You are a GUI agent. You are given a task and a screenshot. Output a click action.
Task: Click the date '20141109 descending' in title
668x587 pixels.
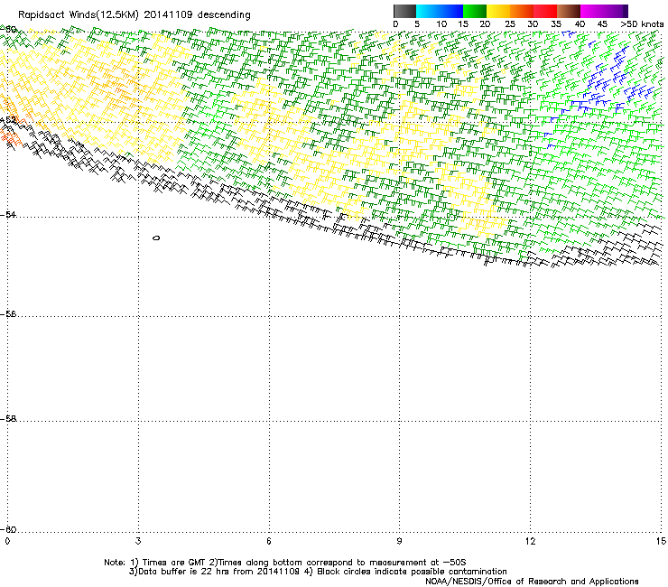[x=198, y=14]
